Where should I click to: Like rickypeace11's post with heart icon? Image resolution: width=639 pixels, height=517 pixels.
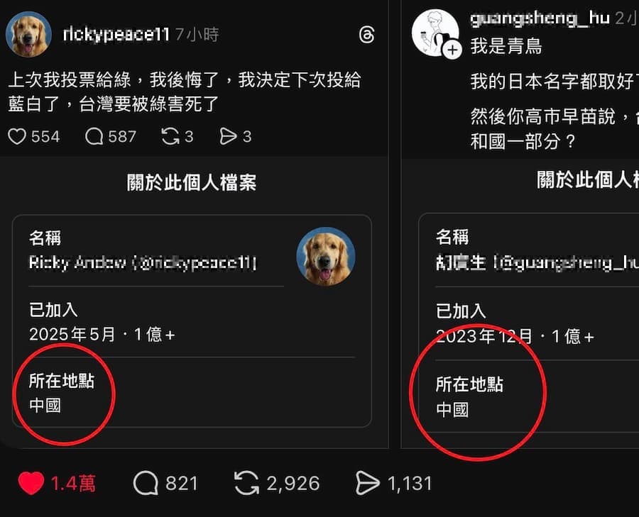pos(17,136)
